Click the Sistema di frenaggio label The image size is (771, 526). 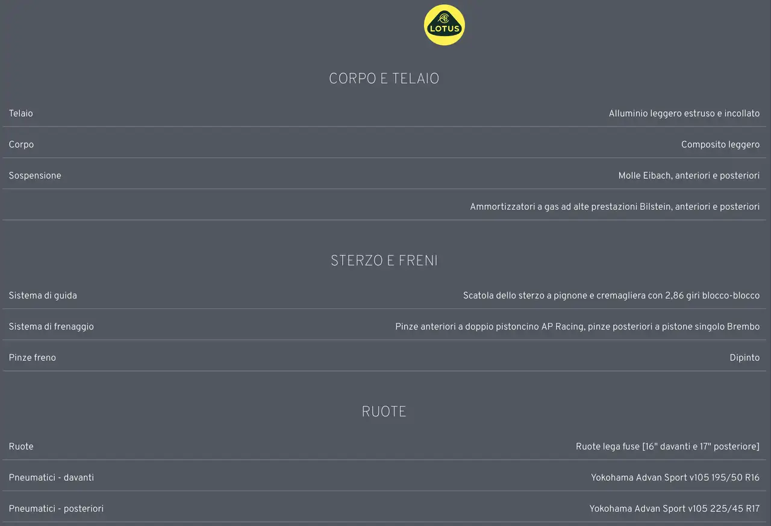coord(51,327)
